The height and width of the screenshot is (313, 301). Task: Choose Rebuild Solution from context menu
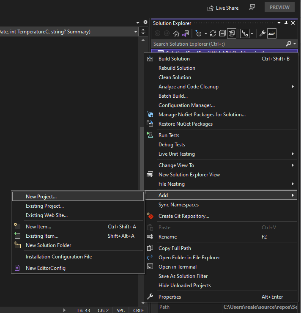coord(177,68)
